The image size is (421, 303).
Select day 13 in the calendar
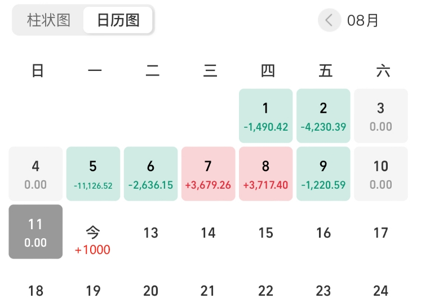(150, 233)
